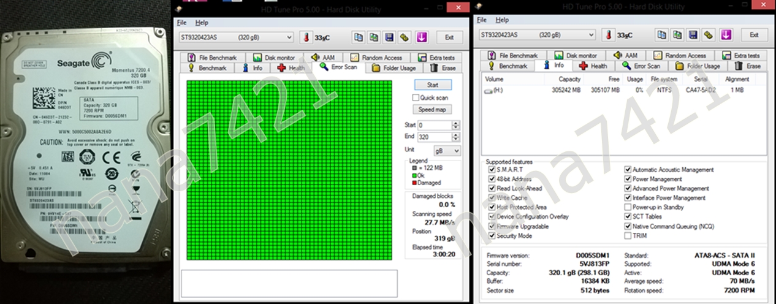
Task: Save screenshot floppy icon in Error Scan window
Action: tap(389, 37)
